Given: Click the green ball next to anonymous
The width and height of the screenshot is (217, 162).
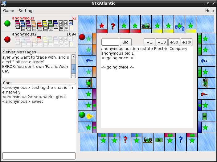Looking at the screenshot, I should point(7,23).
